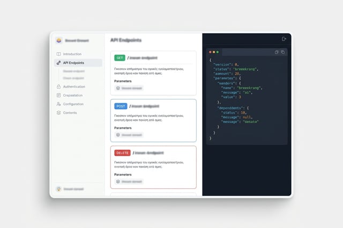This screenshot has height=228, width=343.
Task: Click the user avatar at the sidebar bottom
Action: (58, 189)
